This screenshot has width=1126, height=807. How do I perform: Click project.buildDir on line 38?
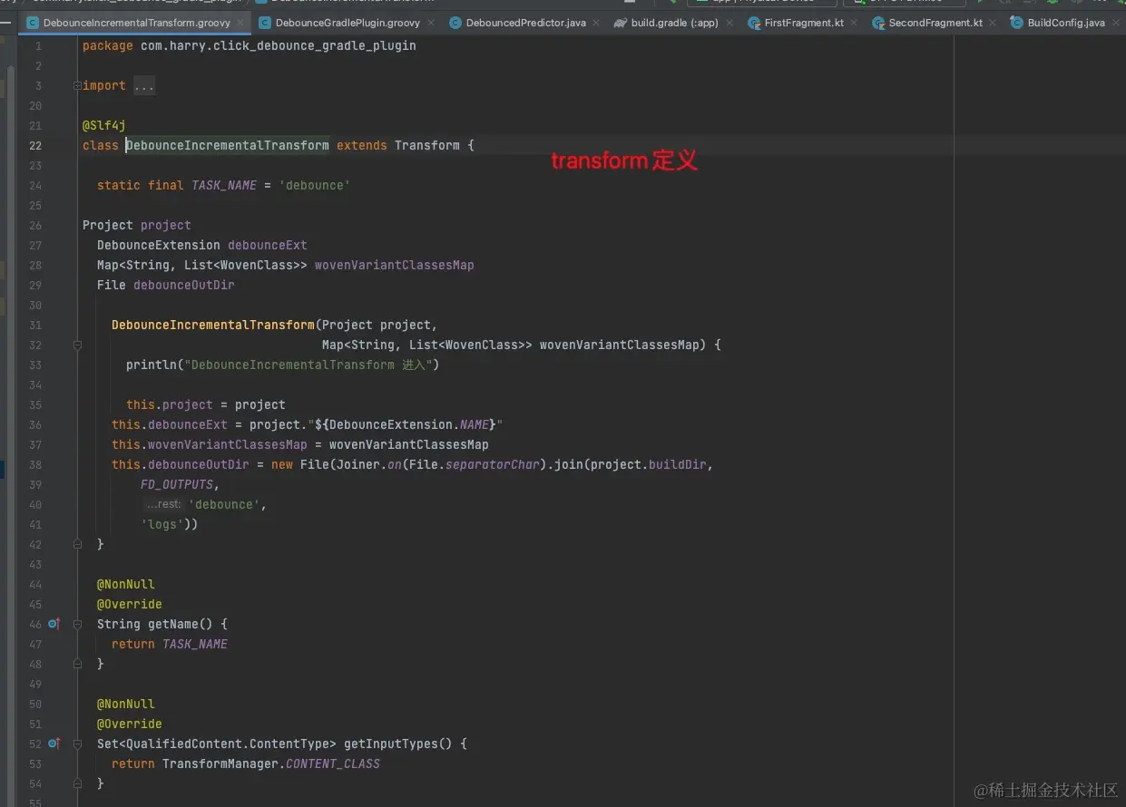tap(649, 464)
